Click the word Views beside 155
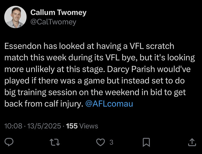202x154 pixels. click(x=89, y=126)
